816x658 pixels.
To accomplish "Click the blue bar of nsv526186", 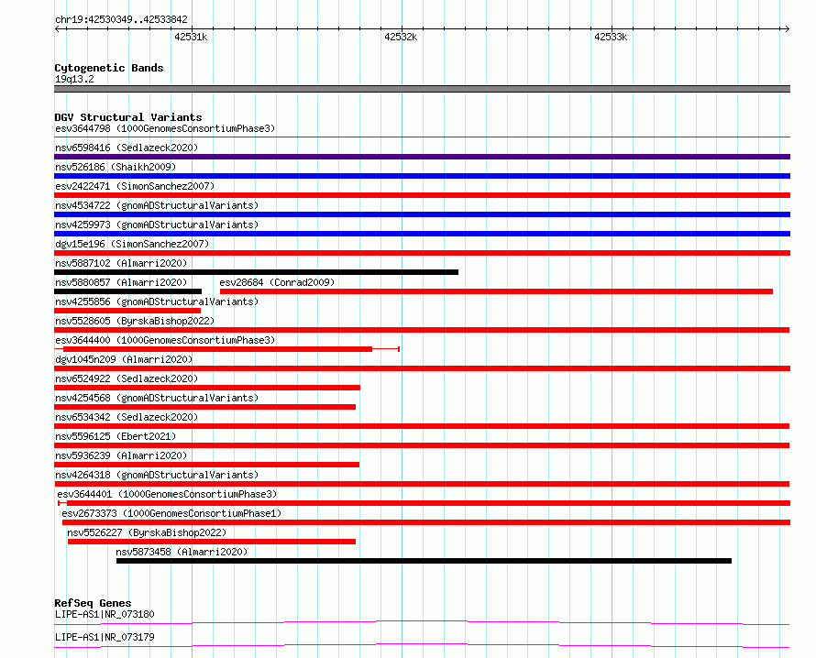I will 422,176.
